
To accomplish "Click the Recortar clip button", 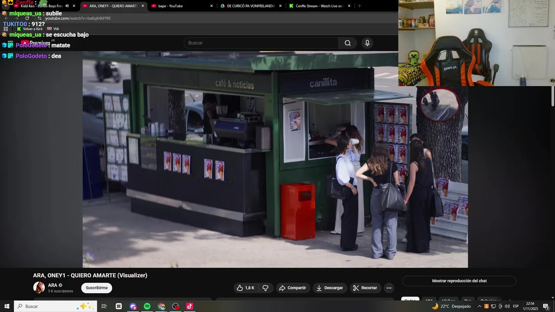I will tap(366, 288).
